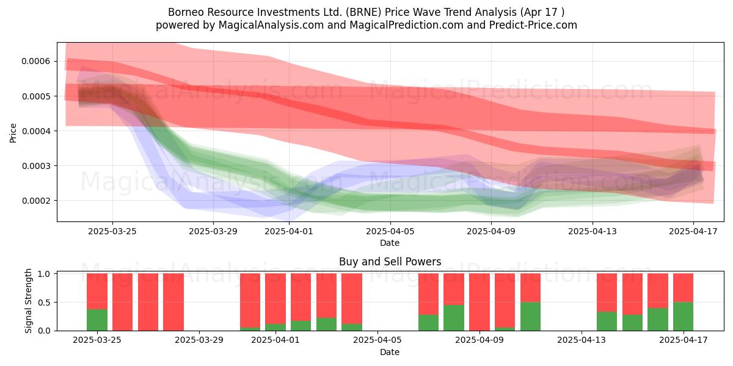Click the 'Price' y-axis label
The width and height of the screenshot is (733, 366).
(13, 132)
